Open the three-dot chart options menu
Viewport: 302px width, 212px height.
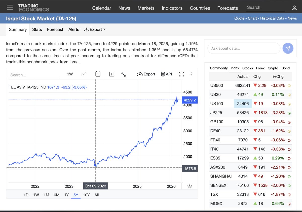(191, 74)
